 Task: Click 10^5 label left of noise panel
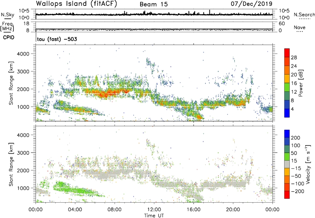coord(24,11)
